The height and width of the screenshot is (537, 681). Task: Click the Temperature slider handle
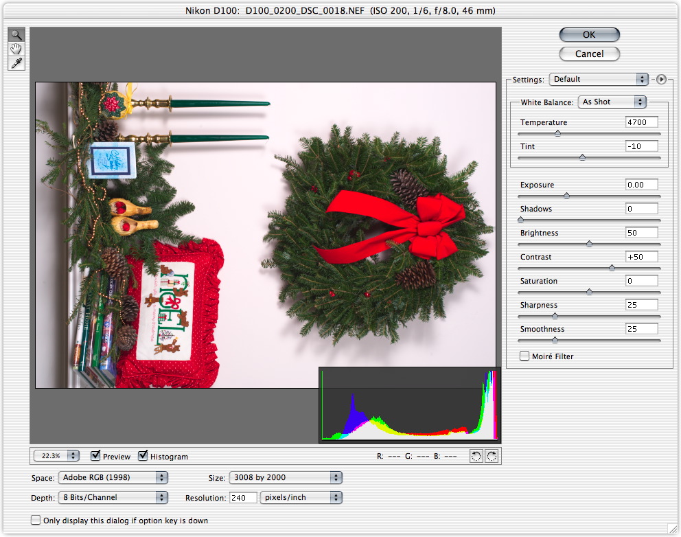pyautogui.click(x=557, y=133)
